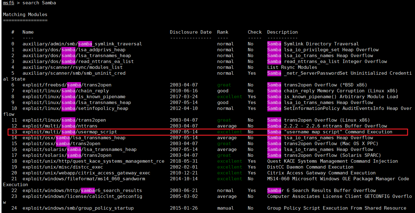
Task: Select the 'search Samba' command text
Action: [39, 3]
